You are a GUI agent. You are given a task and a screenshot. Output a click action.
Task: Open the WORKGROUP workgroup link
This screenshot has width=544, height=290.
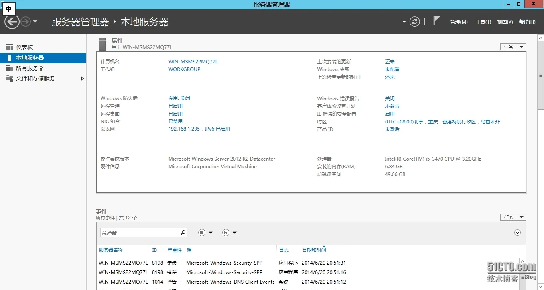tap(184, 69)
